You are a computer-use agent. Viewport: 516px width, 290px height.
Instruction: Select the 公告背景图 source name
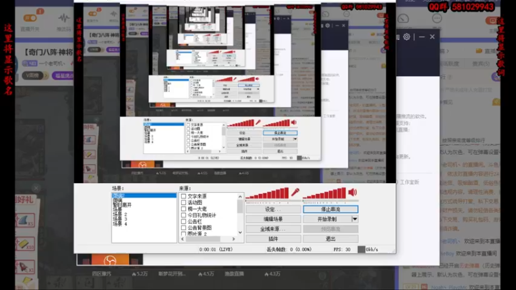(x=199, y=227)
